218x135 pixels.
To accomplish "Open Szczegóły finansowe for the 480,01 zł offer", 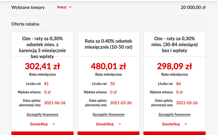I will (108, 114).
